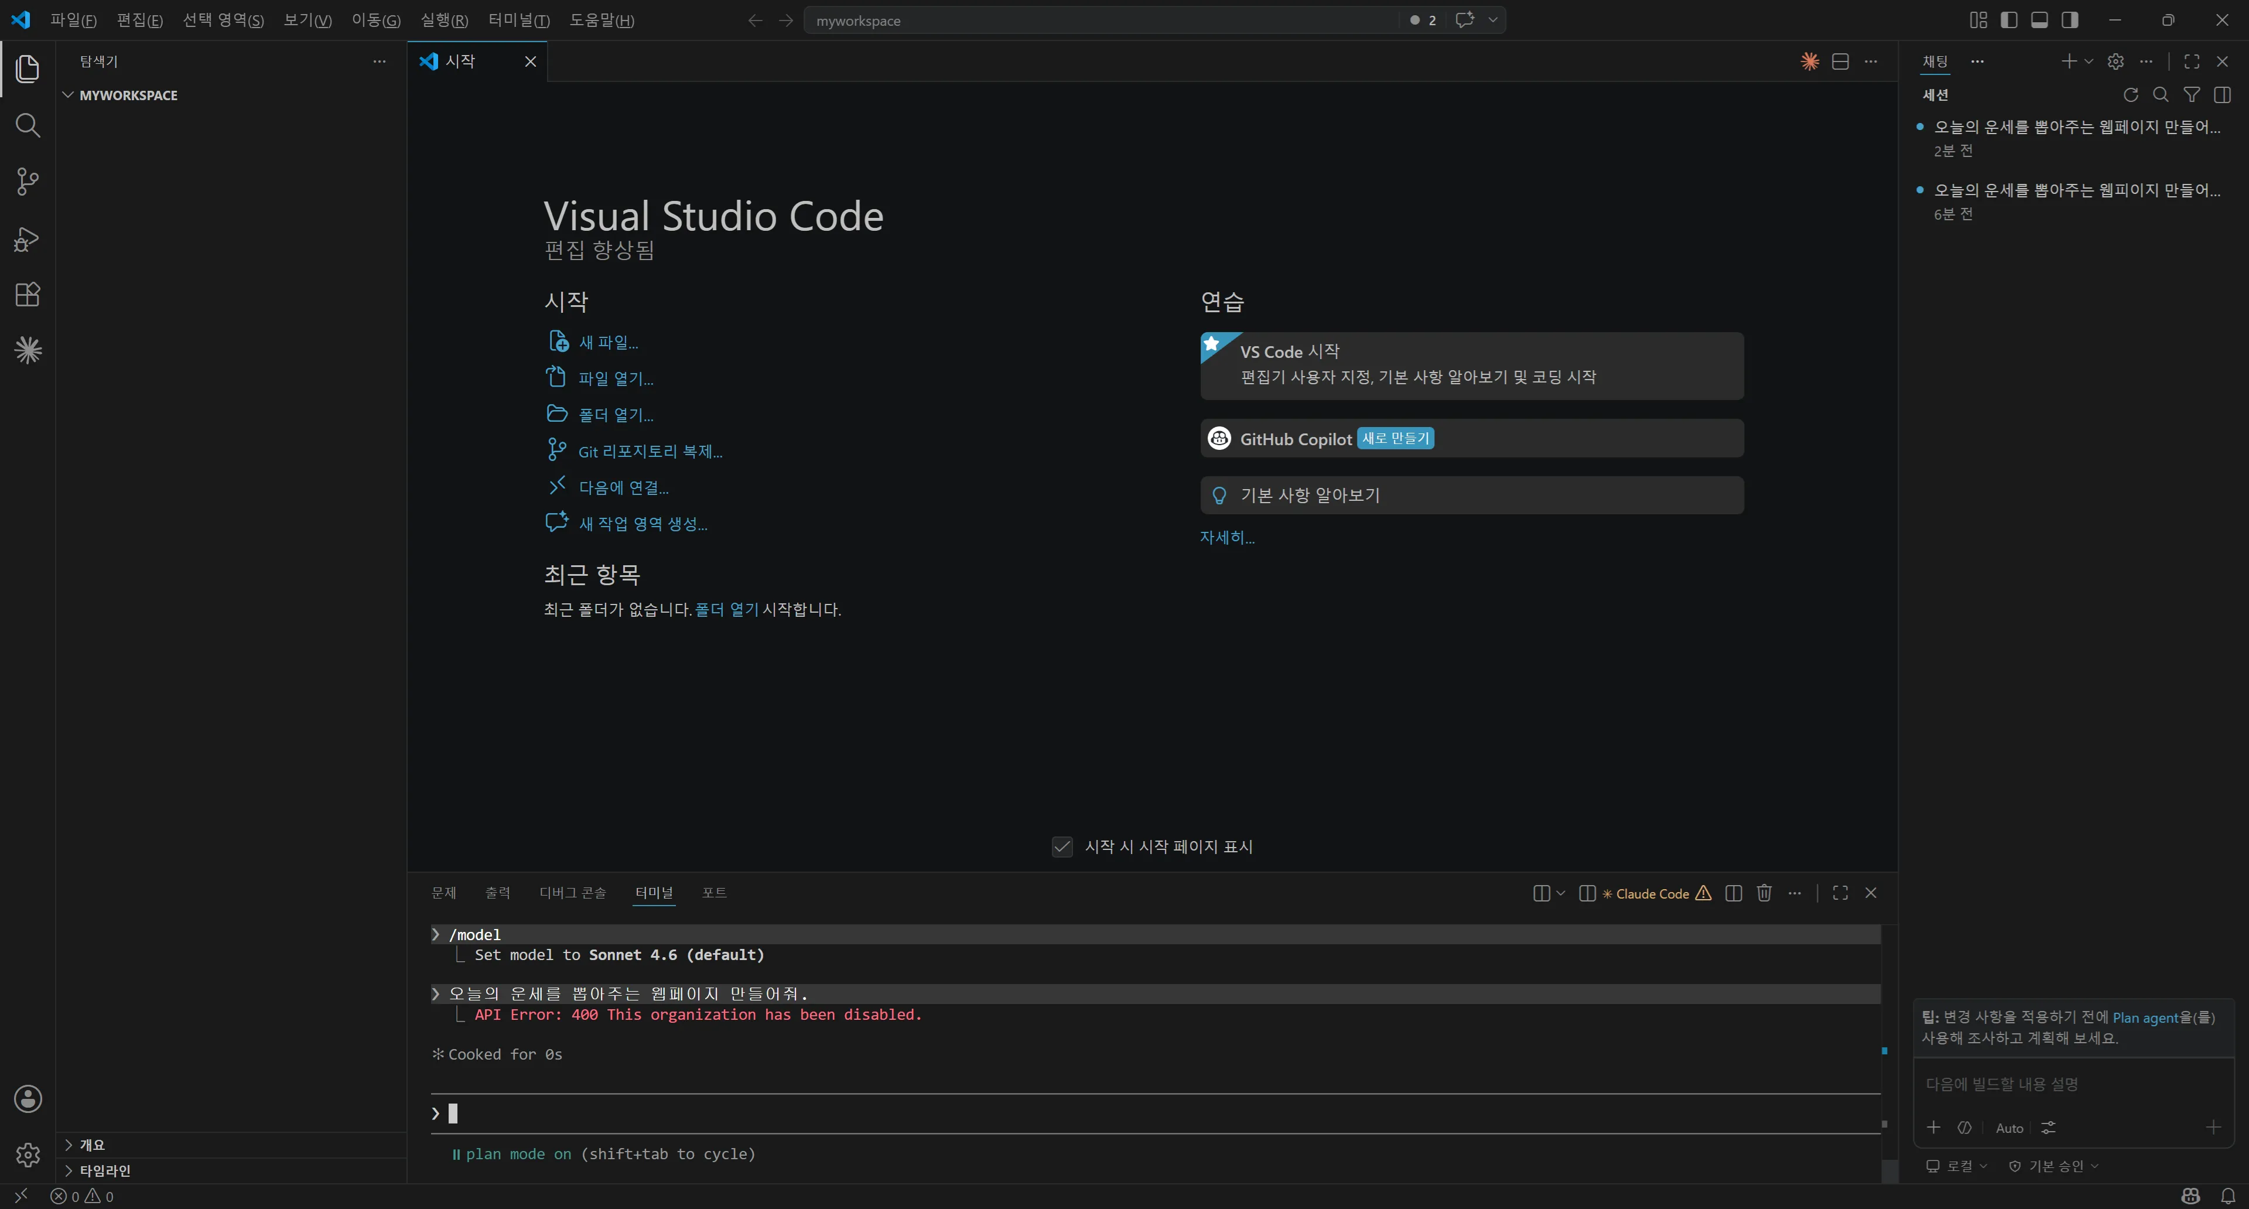The width and height of the screenshot is (2249, 1209).
Task: Toggle the chat sessions side layout icon
Action: 2222,94
